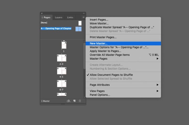Open Master Options for A-- Opening Page
This screenshot has width=189, height=125.
tap(123, 47)
